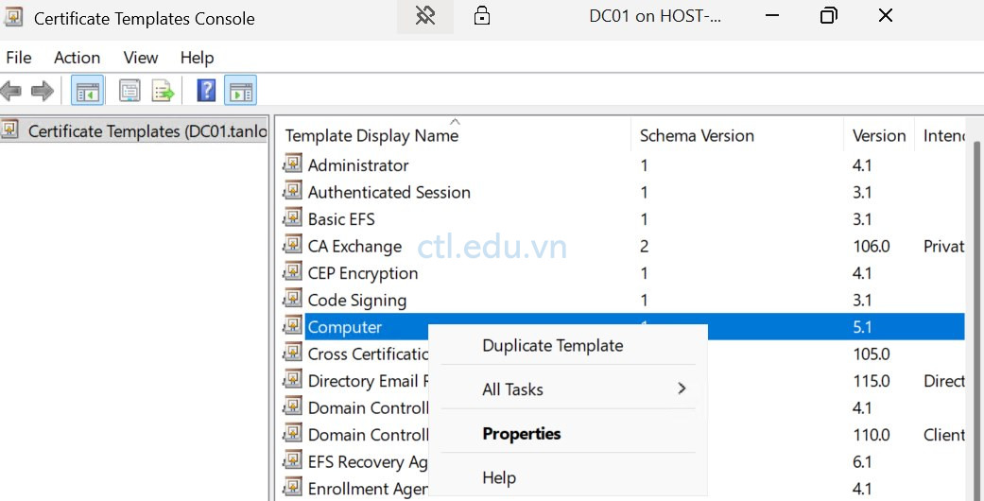Select the Authenticated Session template

tap(389, 193)
